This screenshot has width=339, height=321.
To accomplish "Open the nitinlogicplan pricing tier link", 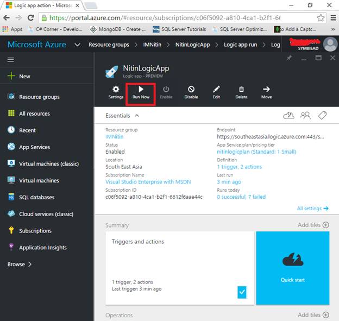I will point(256,152).
